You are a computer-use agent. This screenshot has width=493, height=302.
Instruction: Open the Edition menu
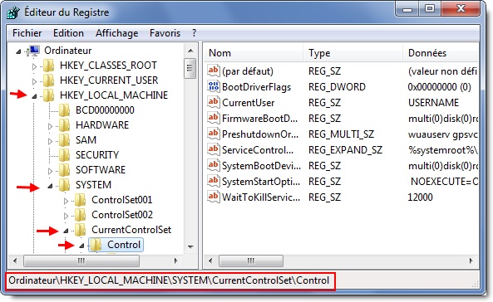point(68,33)
